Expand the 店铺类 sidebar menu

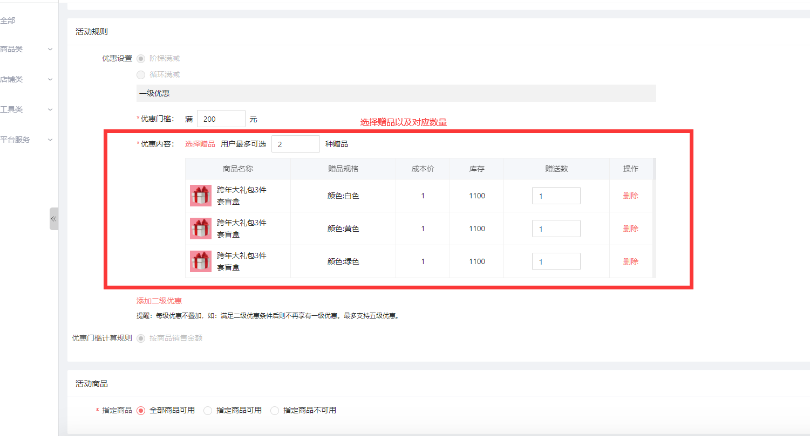27,79
